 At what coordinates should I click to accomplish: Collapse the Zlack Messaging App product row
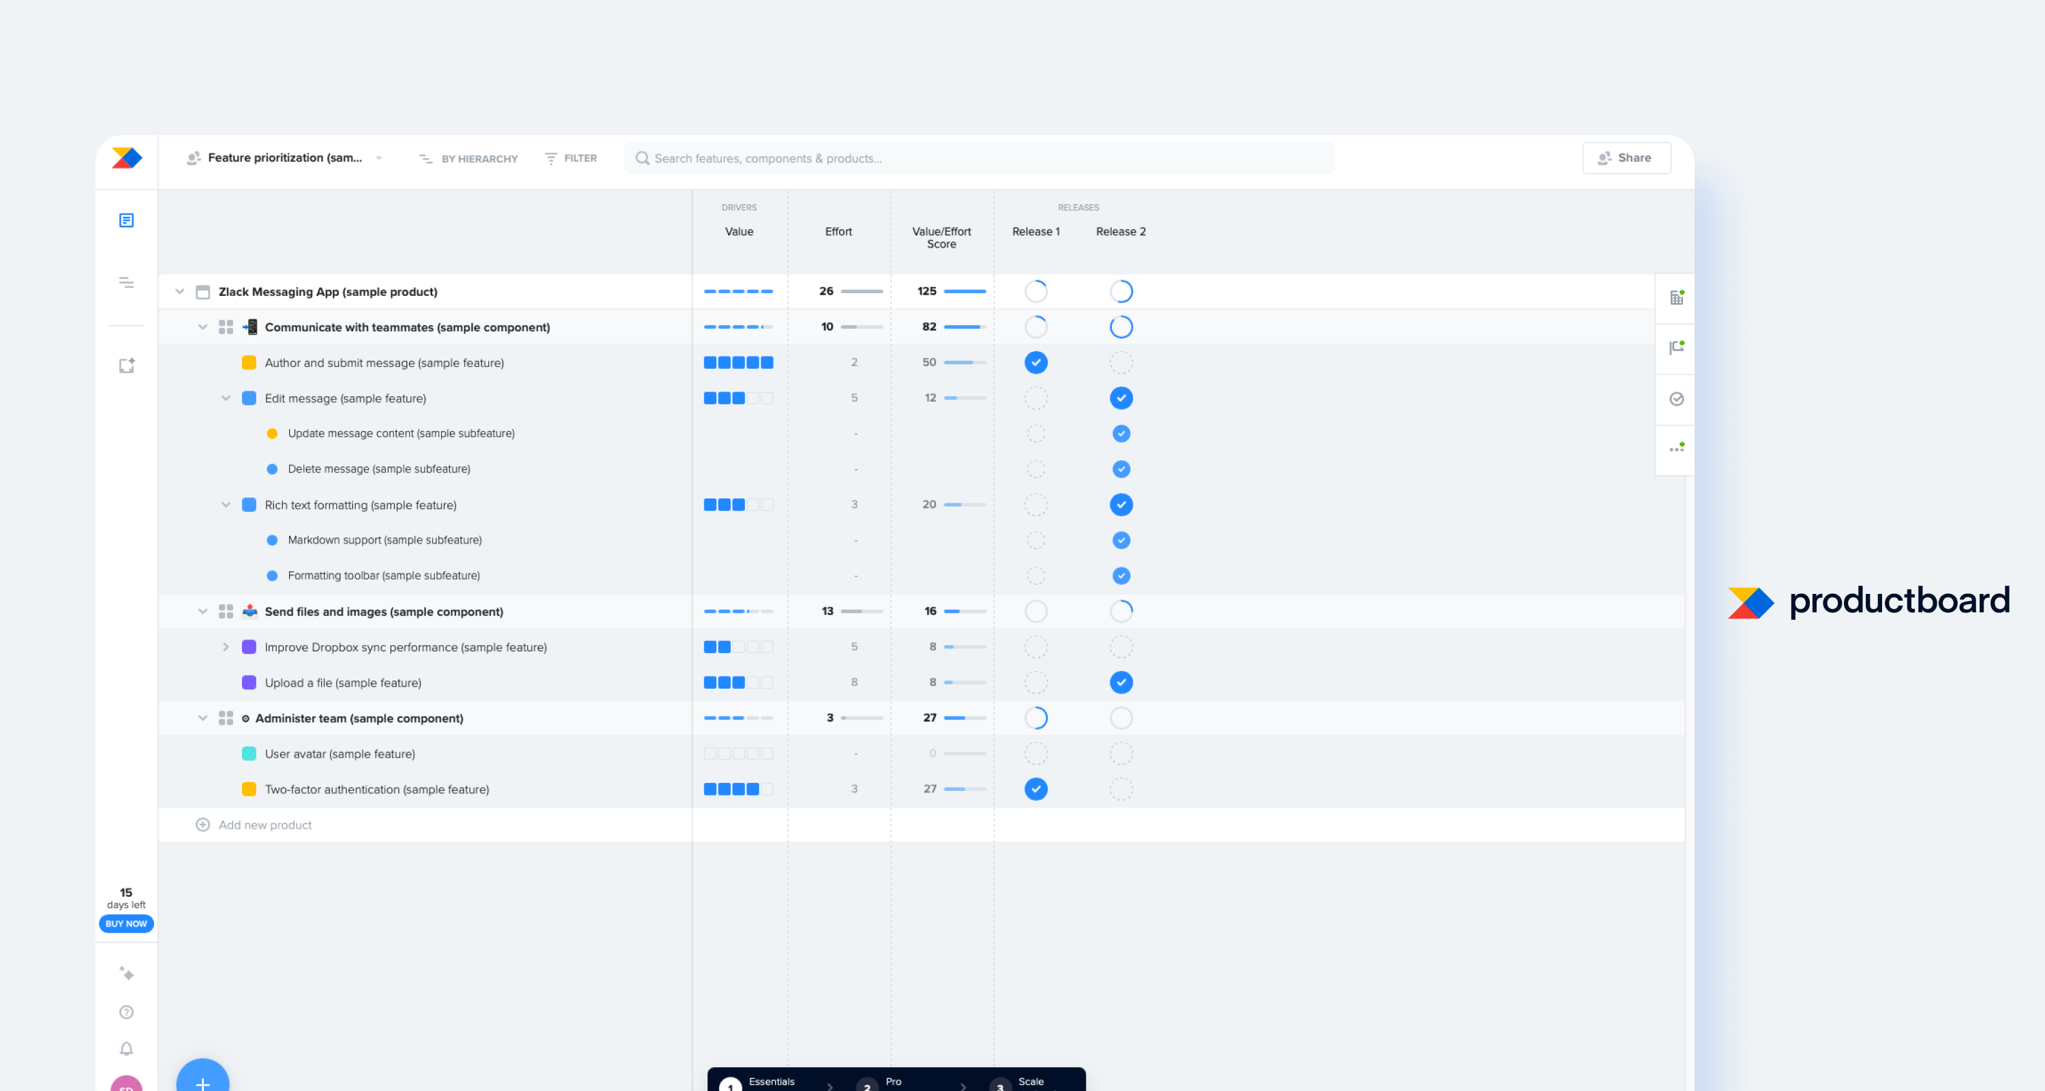[x=179, y=291]
